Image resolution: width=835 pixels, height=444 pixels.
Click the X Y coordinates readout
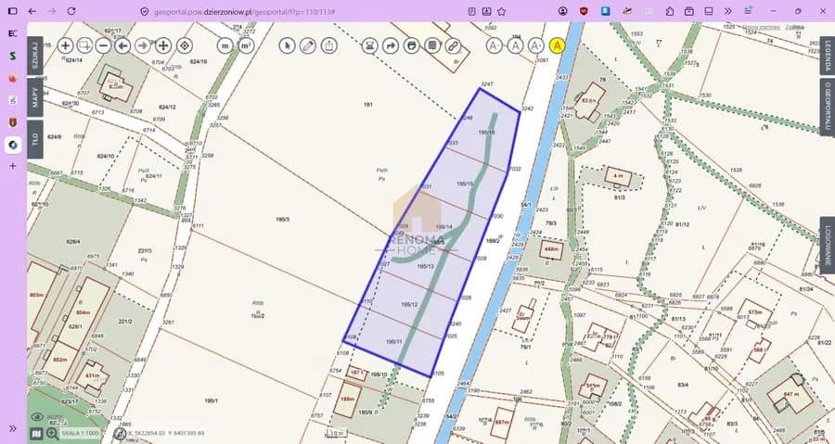[x=167, y=434]
